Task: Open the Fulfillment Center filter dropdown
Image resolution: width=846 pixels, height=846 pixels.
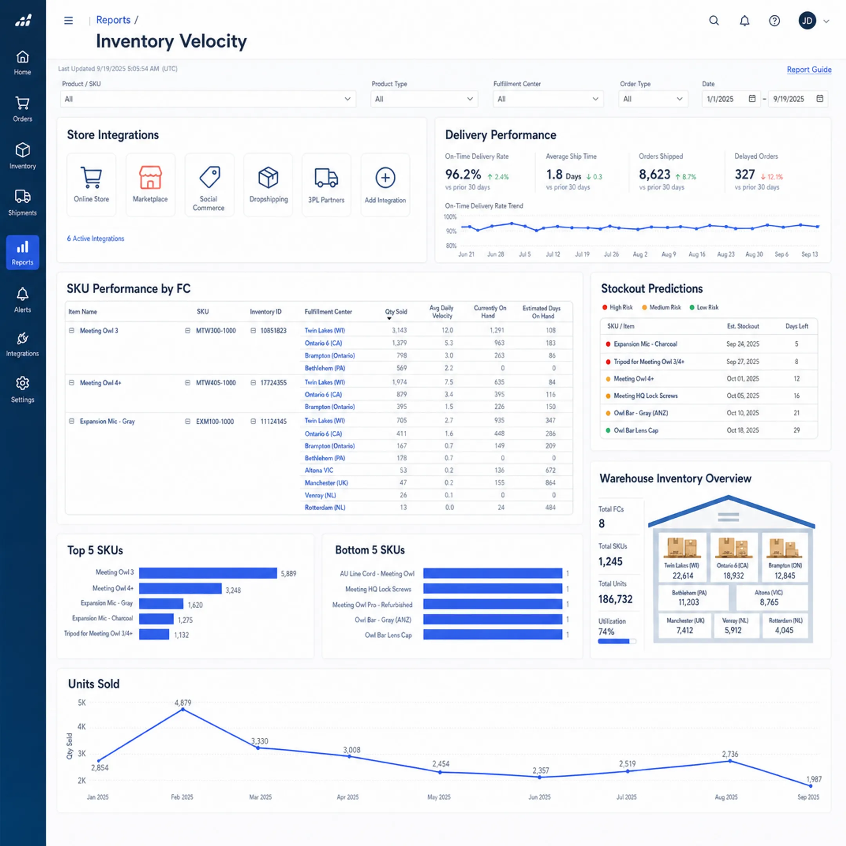Action: coord(548,99)
